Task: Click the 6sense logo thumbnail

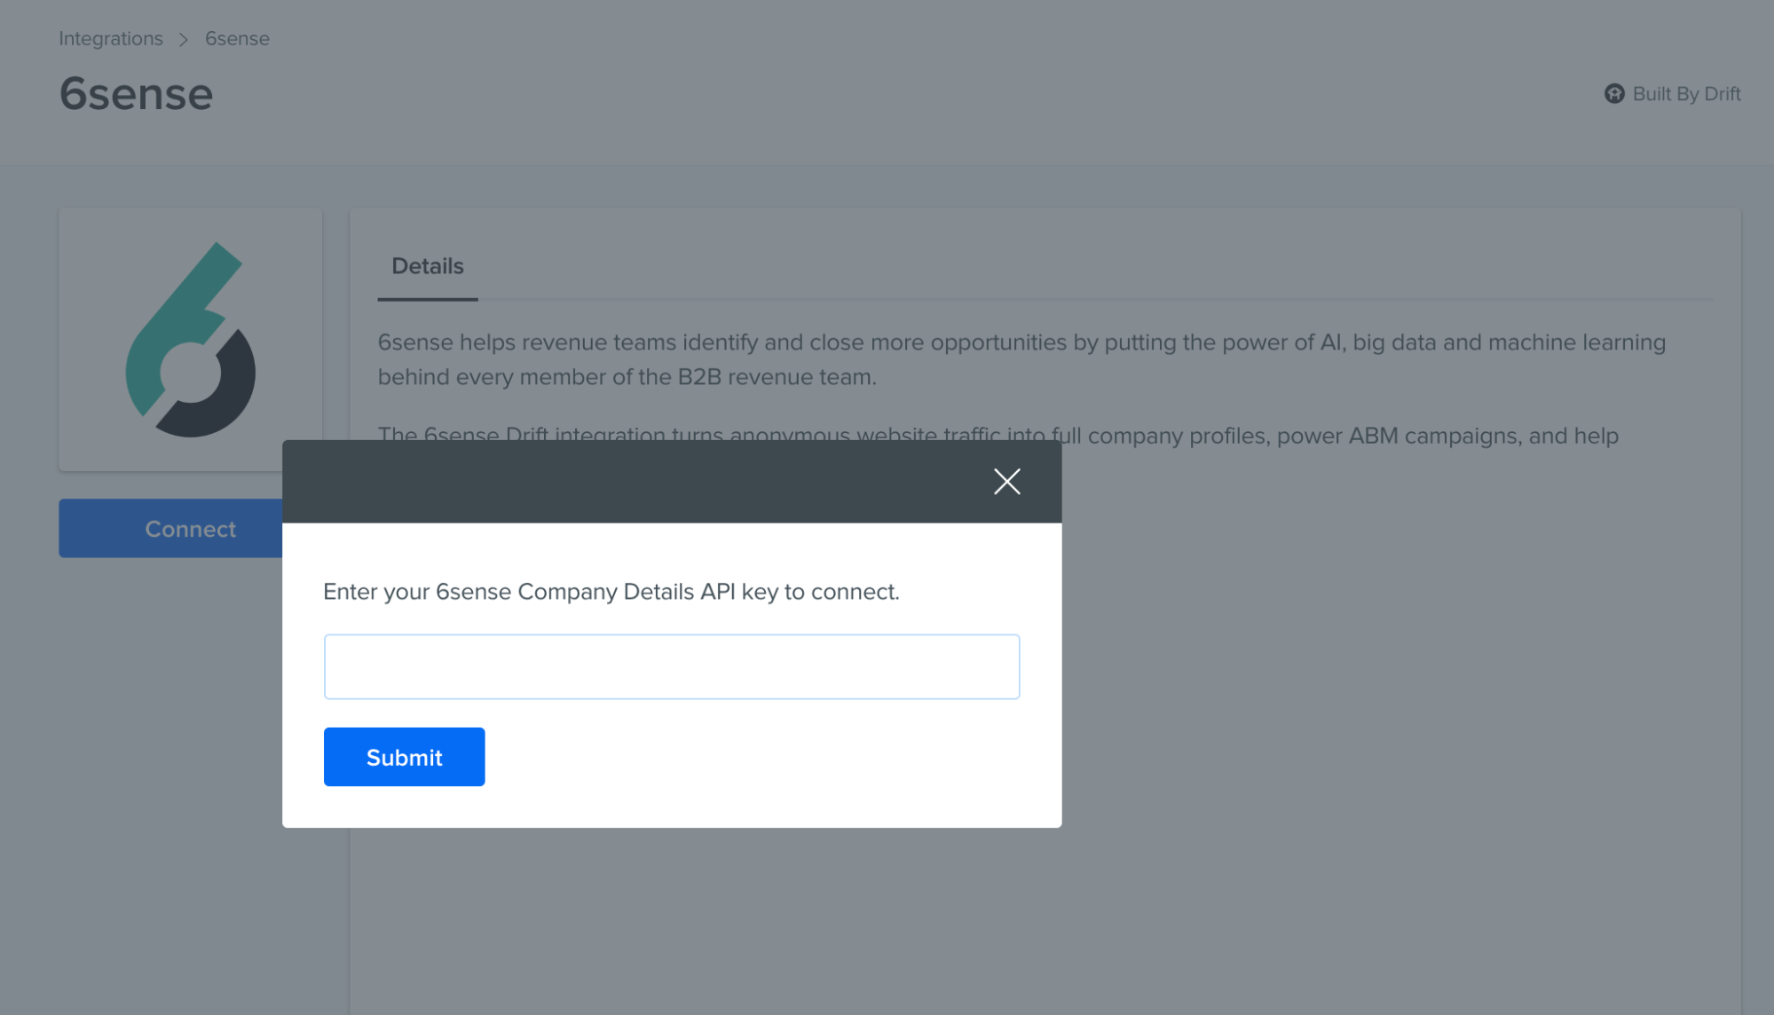Action: pos(191,340)
